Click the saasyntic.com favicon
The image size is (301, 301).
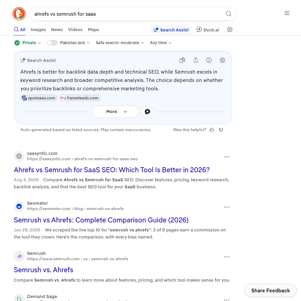coord(19,156)
